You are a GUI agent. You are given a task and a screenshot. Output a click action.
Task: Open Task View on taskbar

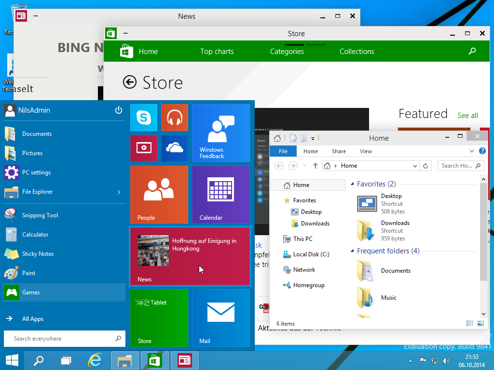click(x=66, y=360)
